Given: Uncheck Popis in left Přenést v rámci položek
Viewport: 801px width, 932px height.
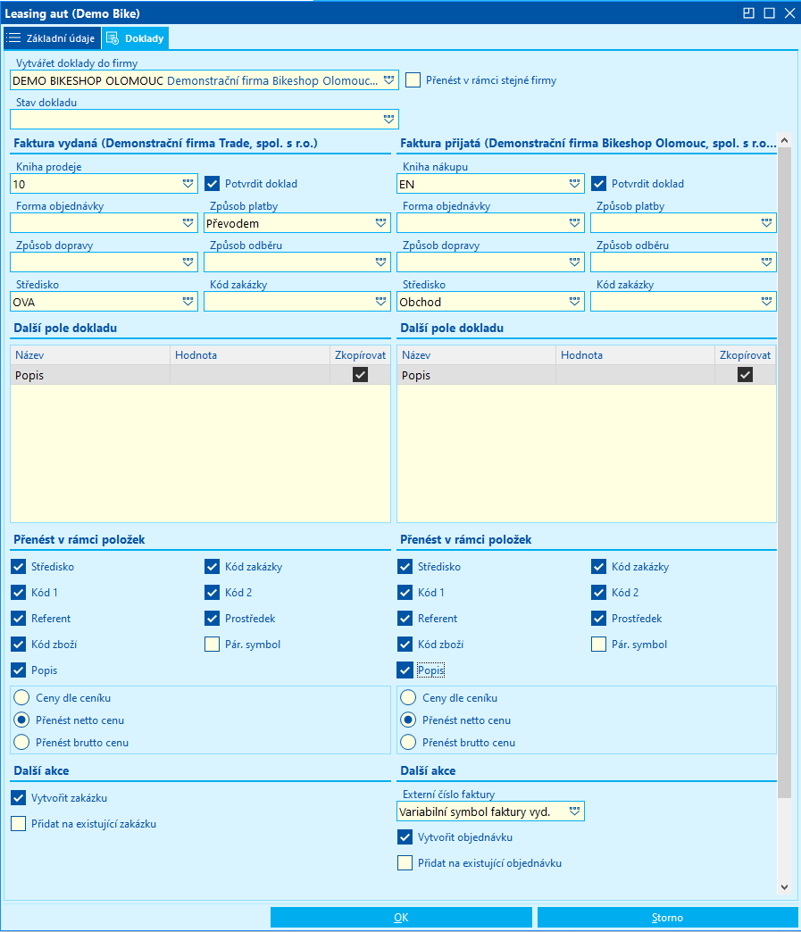Looking at the screenshot, I should pyautogui.click(x=19, y=670).
